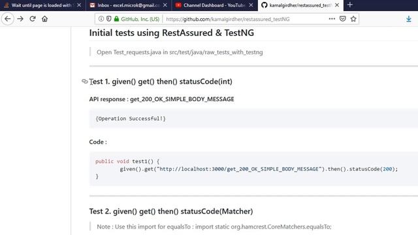Click the 200 value in statusCode(200)

click(387, 169)
